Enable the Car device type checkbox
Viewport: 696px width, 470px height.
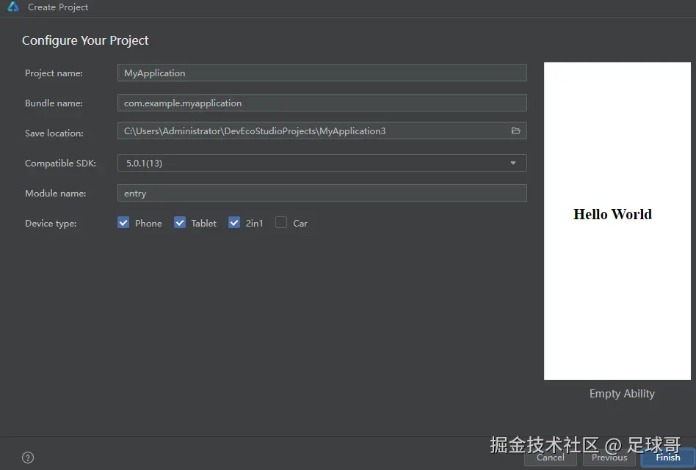(x=281, y=223)
